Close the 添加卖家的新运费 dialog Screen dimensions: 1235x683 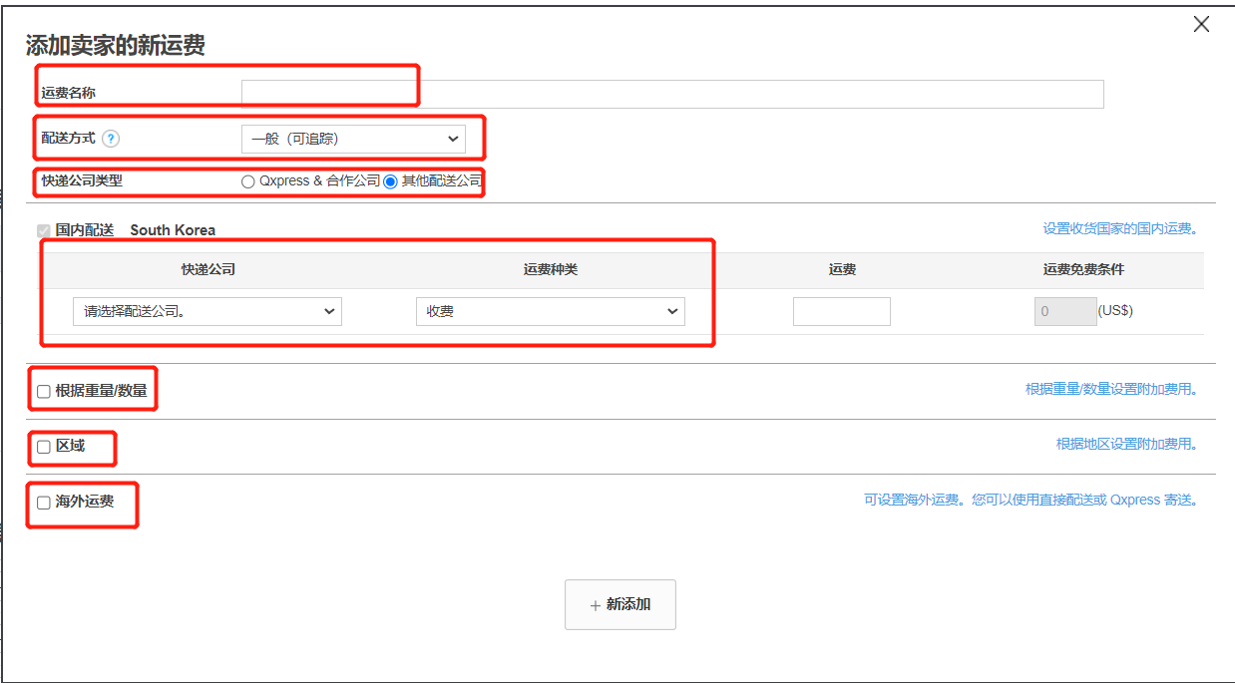point(1201,24)
